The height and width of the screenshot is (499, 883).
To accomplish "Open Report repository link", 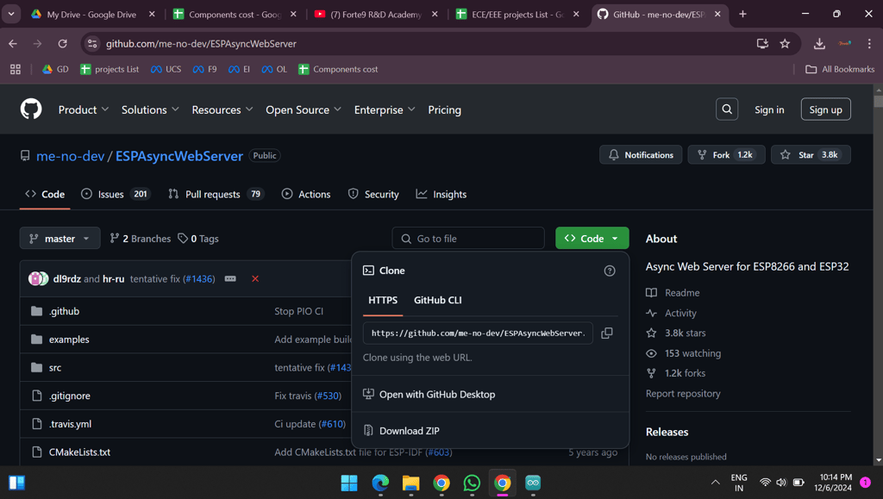I will tap(683, 393).
